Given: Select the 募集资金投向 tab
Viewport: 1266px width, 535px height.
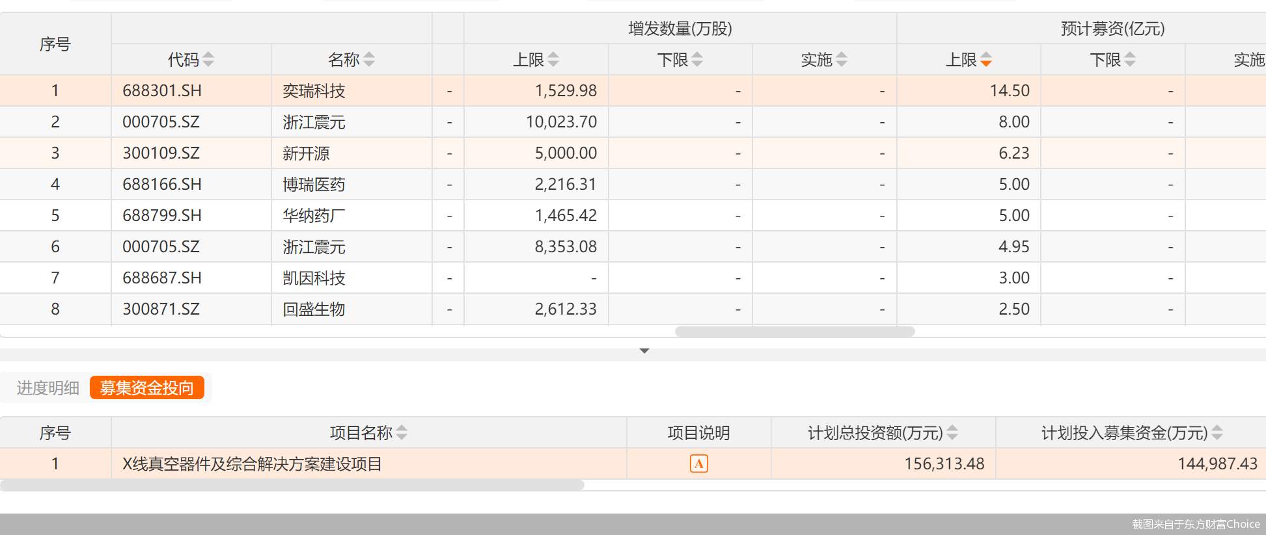Looking at the screenshot, I should pos(147,388).
